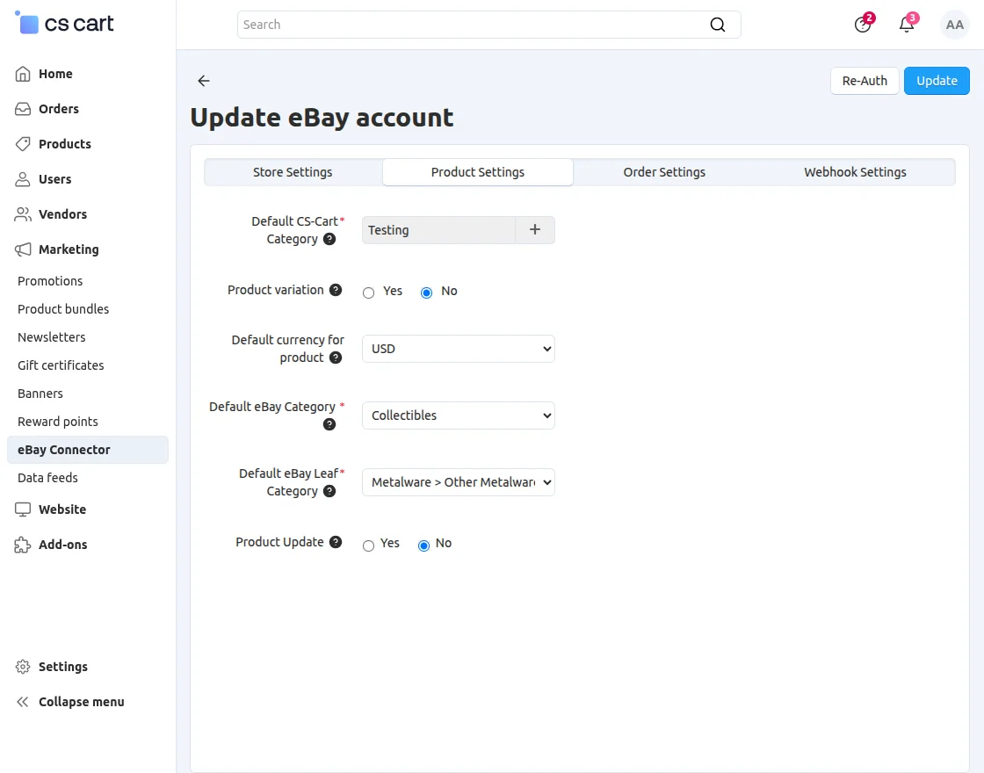Click the plus icon beside Testing category
Viewport: 984px width, 773px height.
[535, 229]
